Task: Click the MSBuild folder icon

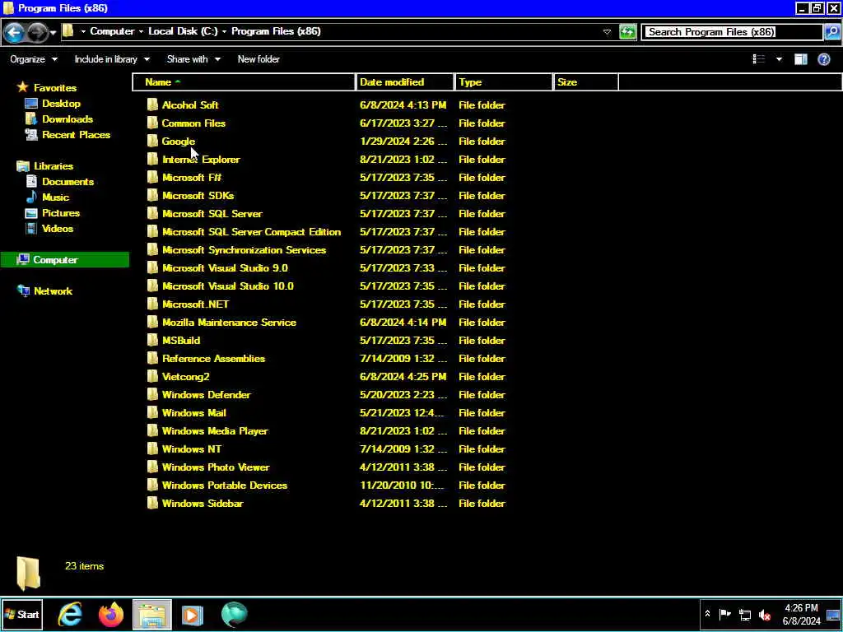Action: [x=152, y=340]
